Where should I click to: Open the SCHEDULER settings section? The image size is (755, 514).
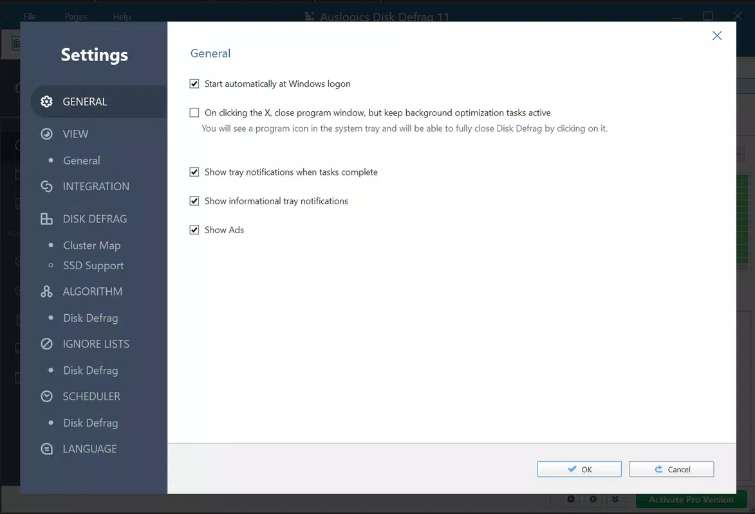(x=91, y=396)
